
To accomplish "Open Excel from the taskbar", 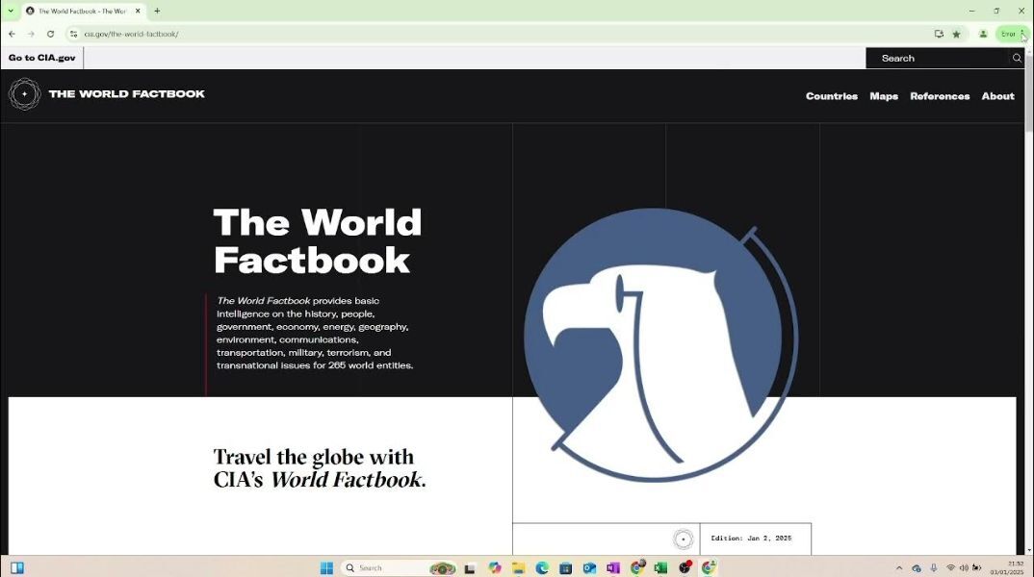I will (660, 567).
